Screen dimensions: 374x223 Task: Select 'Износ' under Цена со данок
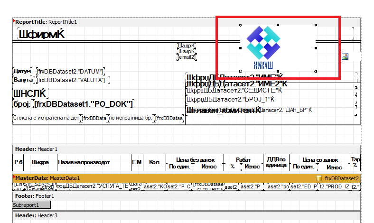coord(334,167)
